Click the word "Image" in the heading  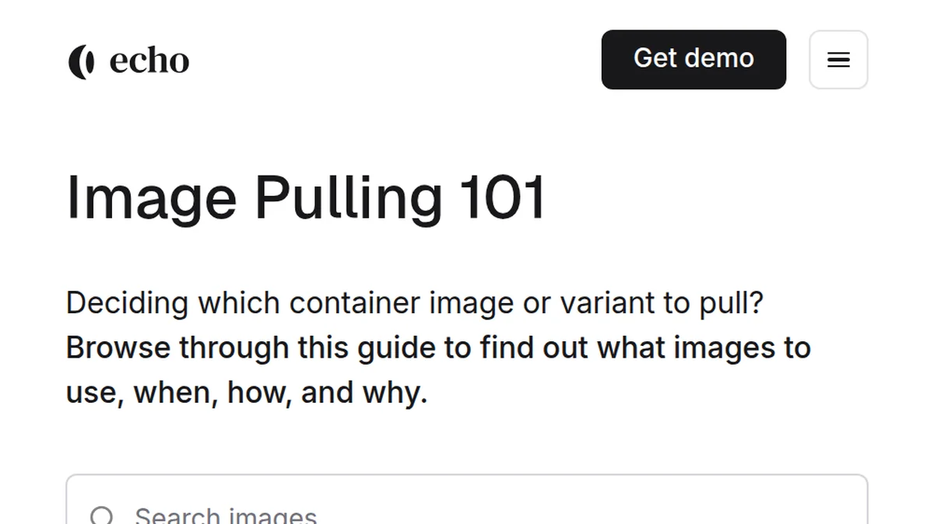[152, 197]
